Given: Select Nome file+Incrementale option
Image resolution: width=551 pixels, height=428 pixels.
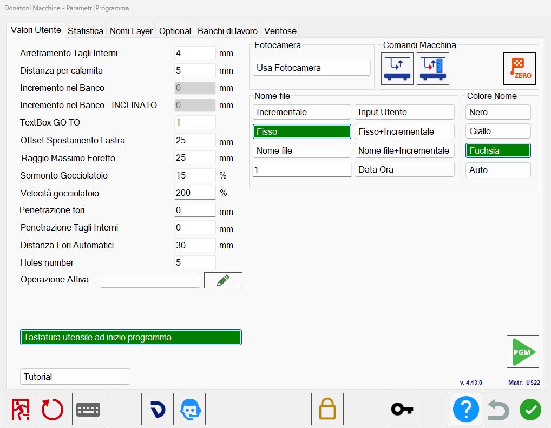Looking at the screenshot, I should pyautogui.click(x=404, y=150).
